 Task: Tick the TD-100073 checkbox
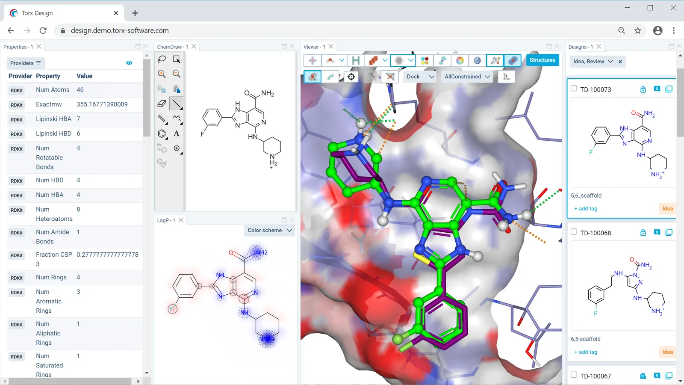coord(574,89)
